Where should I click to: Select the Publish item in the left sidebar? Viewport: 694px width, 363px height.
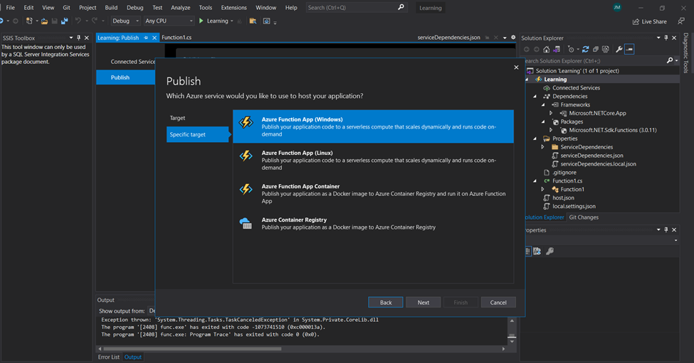pos(126,77)
